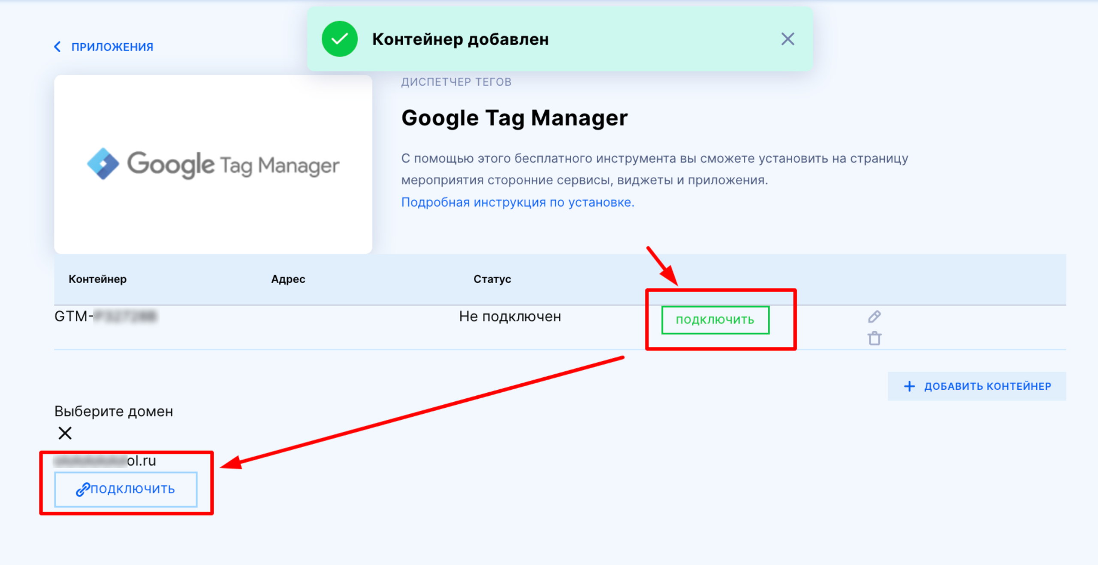The image size is (1098, 565).
Task: Click the green checkmark icon in the notification
Action: click(339, 39)
